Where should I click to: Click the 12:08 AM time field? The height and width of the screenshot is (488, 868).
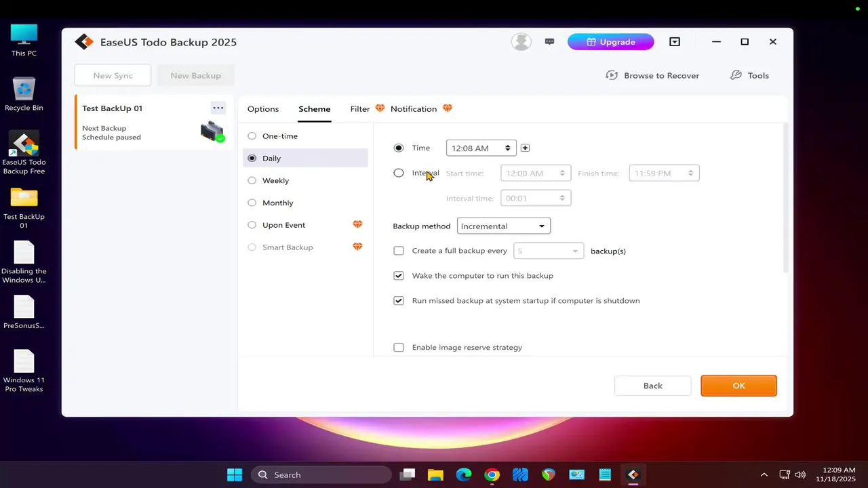pyautogui.click(x=481, y=148)
